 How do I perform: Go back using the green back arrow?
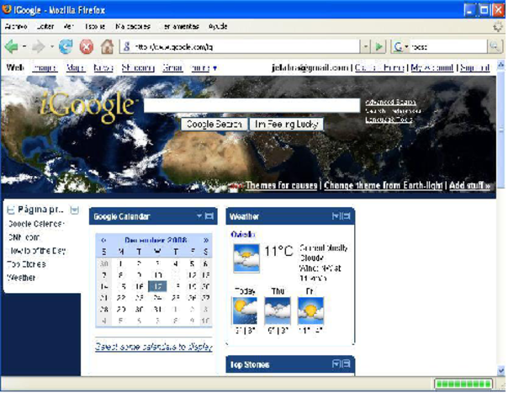click(12, 46)
